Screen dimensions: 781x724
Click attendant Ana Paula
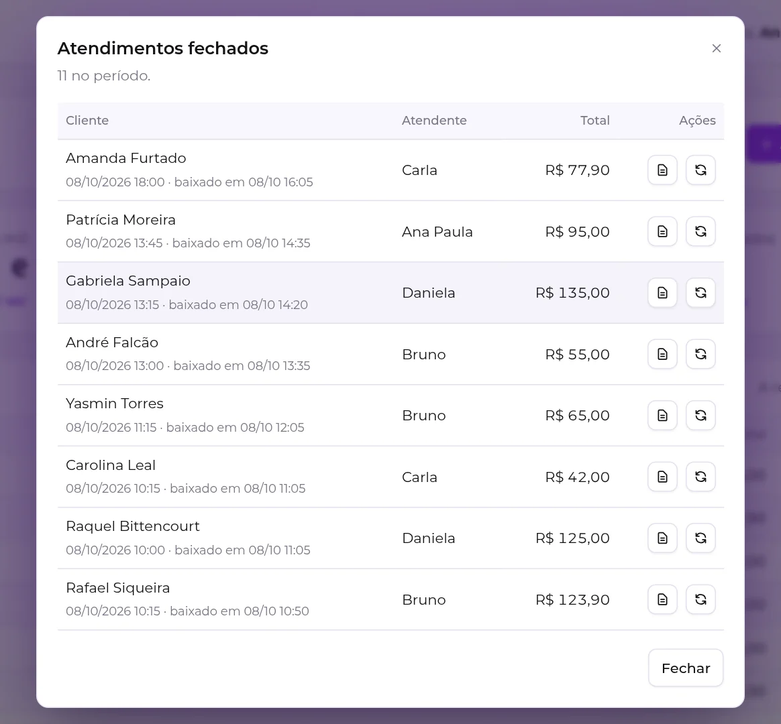point(437,231)
